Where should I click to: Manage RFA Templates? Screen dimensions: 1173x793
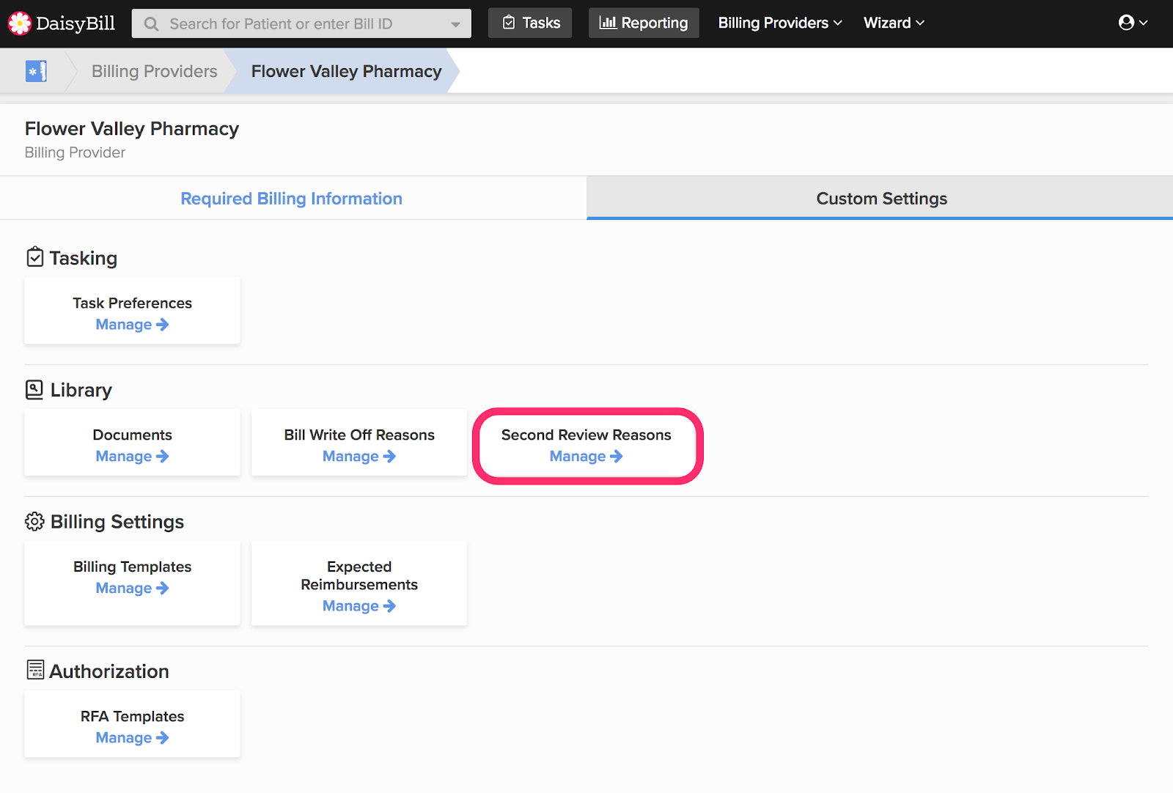(132, 738)
